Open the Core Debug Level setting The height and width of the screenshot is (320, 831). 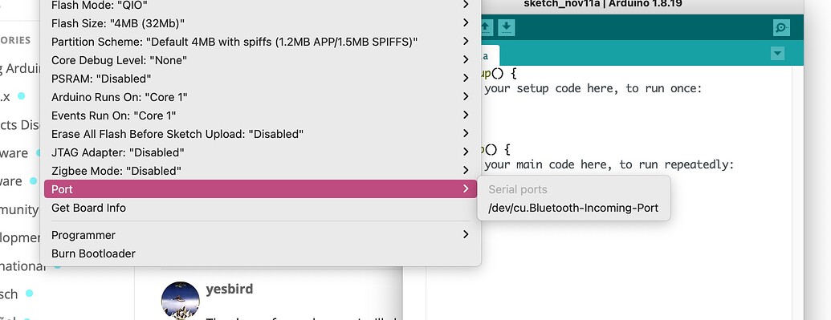coord(260,60)
